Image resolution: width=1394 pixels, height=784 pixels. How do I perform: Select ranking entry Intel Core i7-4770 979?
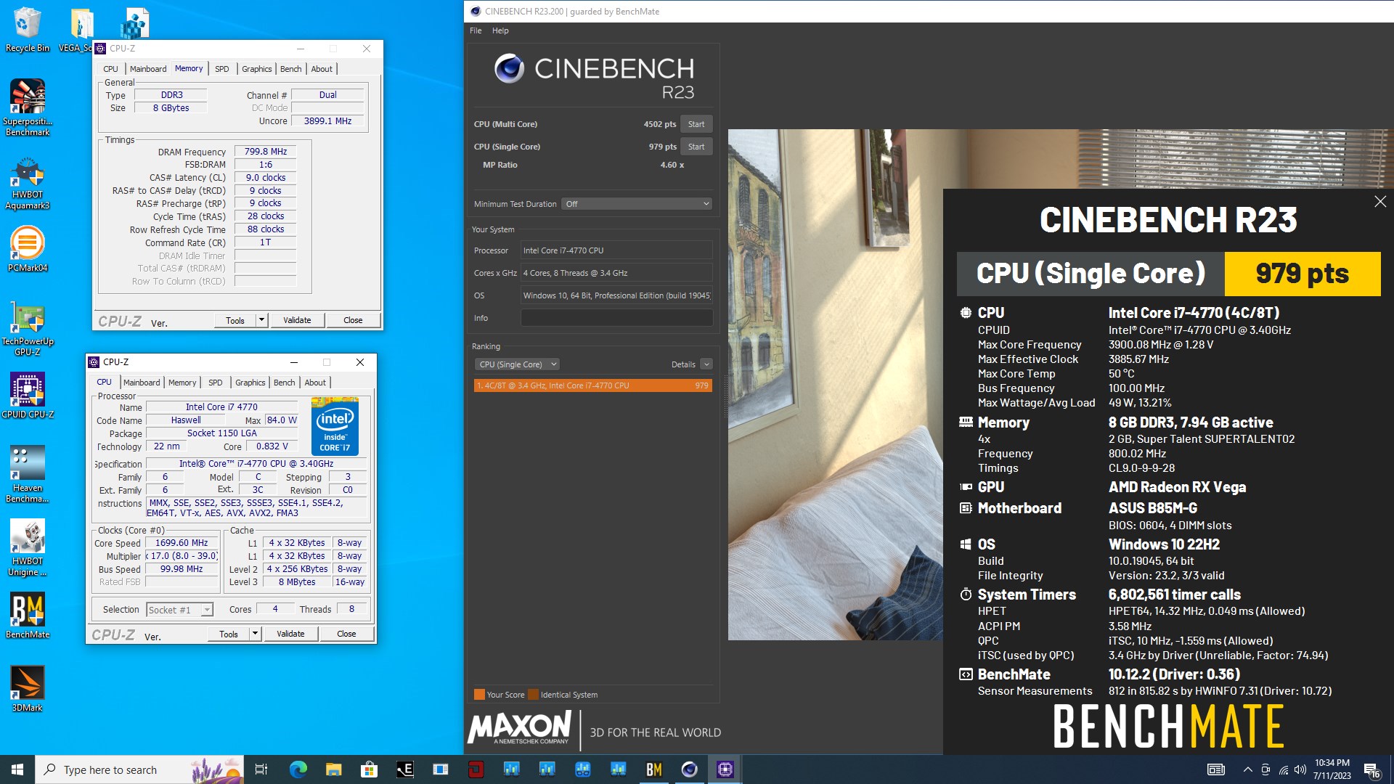tap(592, 385)
